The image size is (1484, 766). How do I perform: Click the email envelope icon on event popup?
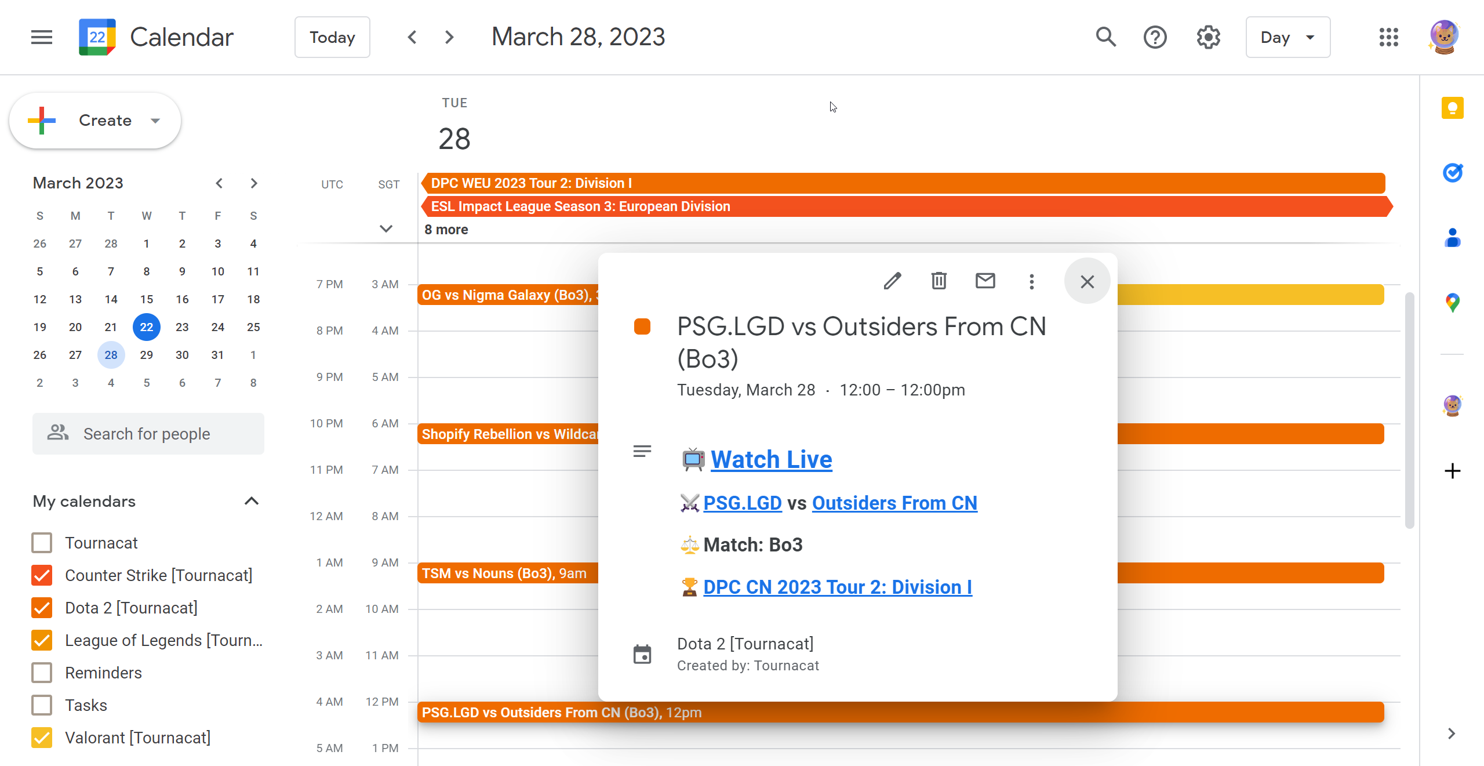985,281
